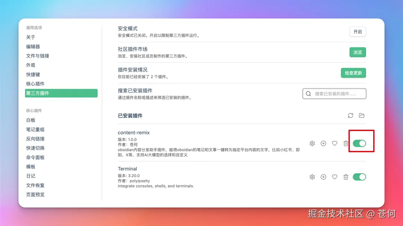Browse community plugins via 浏览 button

pyautogui.click(x=357, y=52)
